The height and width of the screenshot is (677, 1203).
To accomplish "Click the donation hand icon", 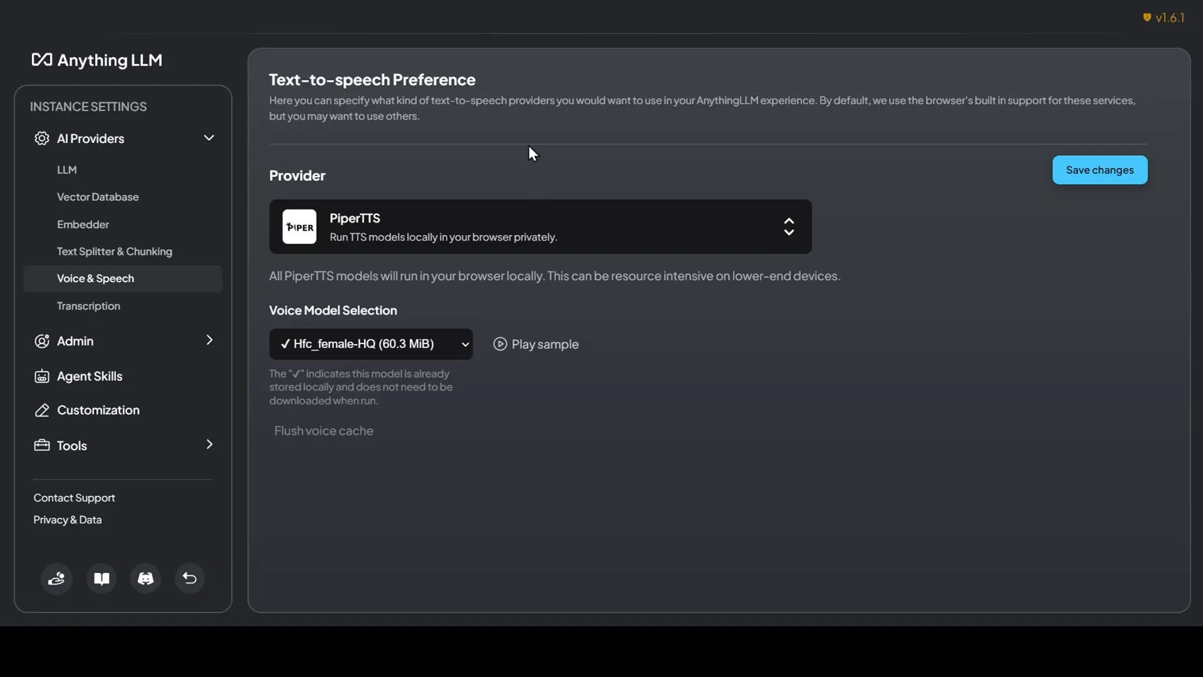I will pyautogui.click(x=56, y=578).
